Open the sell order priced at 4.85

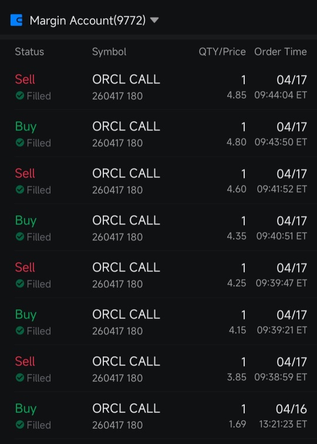(161, 86)
